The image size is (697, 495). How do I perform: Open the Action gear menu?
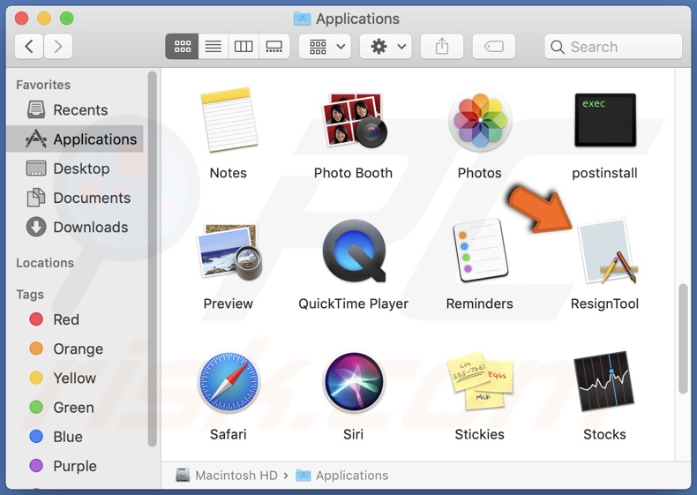pos(386,46)
